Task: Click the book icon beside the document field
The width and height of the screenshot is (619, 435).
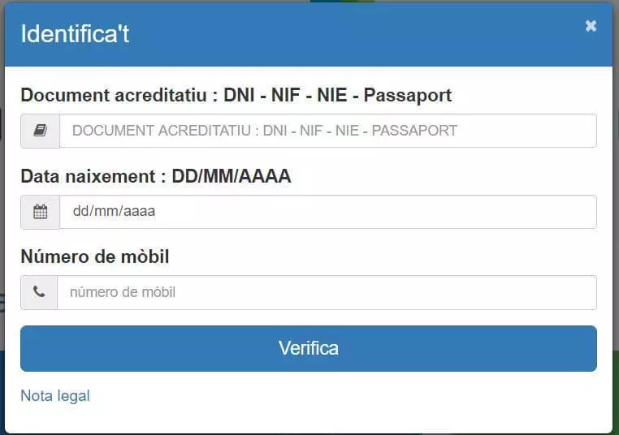Action: [x=41, y=131]
